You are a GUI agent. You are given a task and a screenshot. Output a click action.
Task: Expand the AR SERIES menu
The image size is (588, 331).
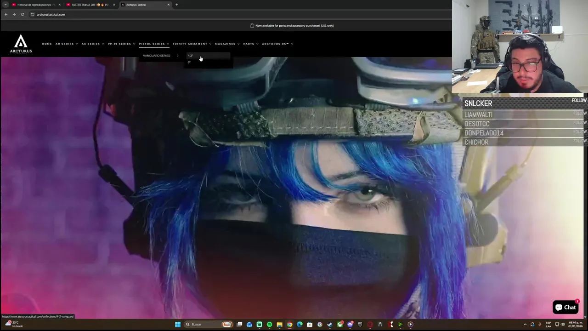(x=67, y=44)
